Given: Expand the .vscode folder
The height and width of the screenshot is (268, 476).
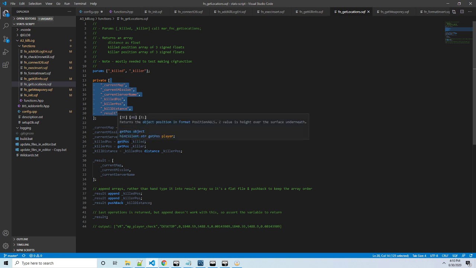Looking at the screenshot, I should (44, 29).
